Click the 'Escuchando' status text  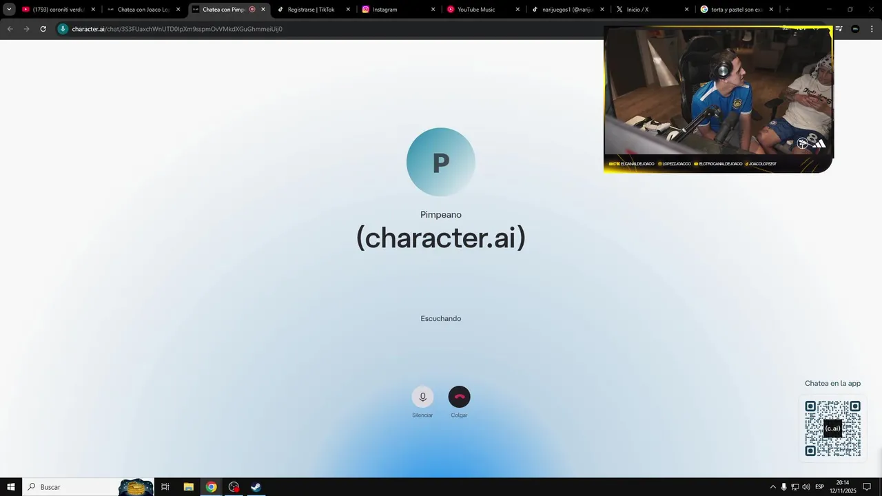441,318
